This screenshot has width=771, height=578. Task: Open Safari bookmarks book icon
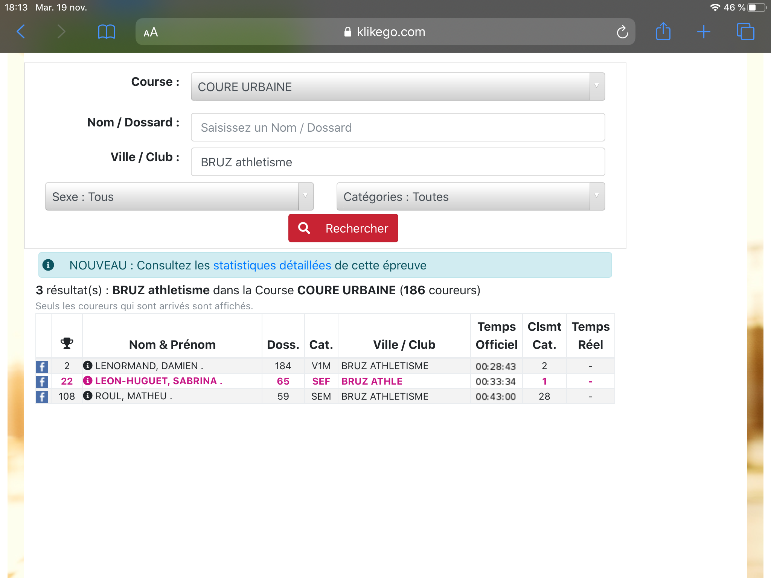tap(106, 32)
